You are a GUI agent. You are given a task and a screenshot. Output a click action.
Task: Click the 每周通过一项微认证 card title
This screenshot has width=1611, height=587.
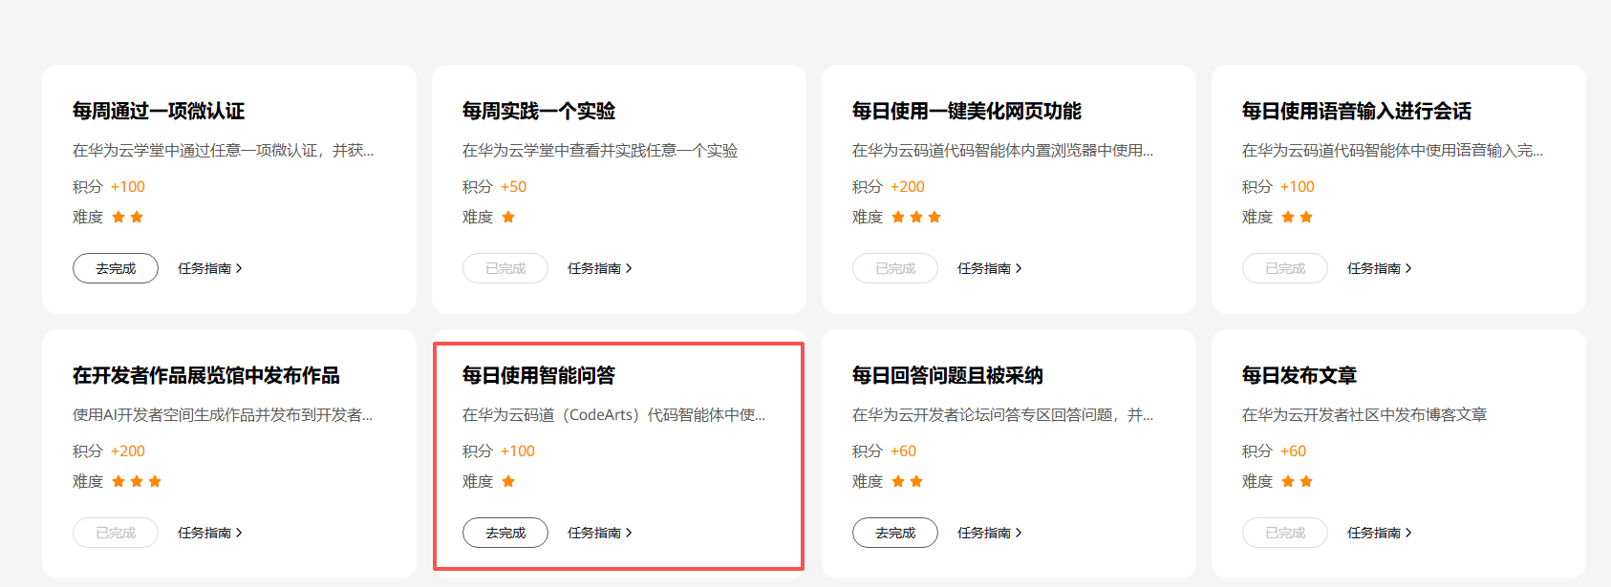(159, 111)
